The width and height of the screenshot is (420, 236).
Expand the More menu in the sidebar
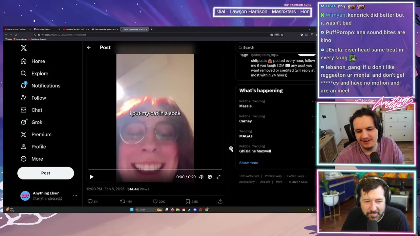click(x=32, y=159)
